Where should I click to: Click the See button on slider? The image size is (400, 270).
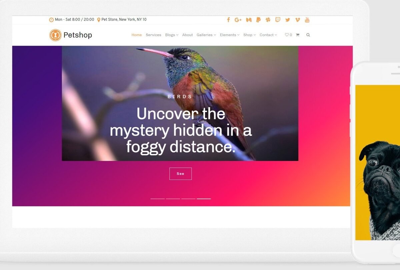180,174
